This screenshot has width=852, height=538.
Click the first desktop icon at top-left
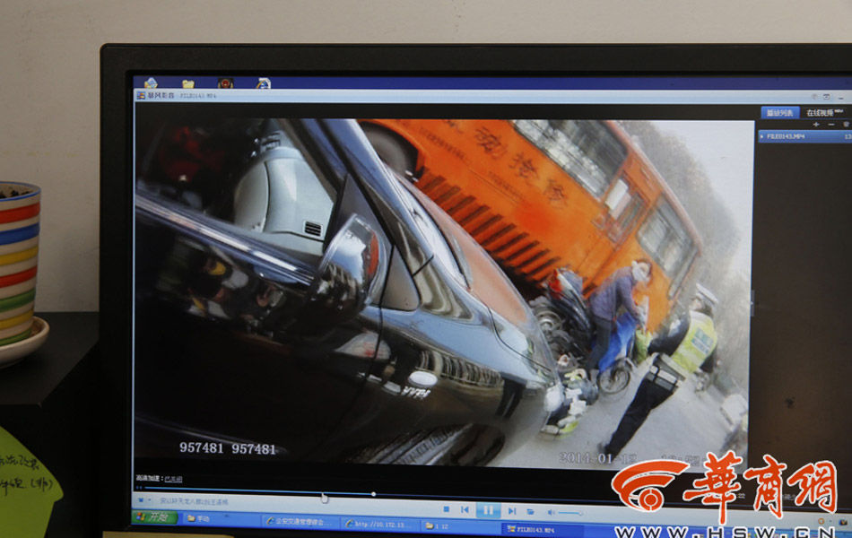(x=151, y=82)
